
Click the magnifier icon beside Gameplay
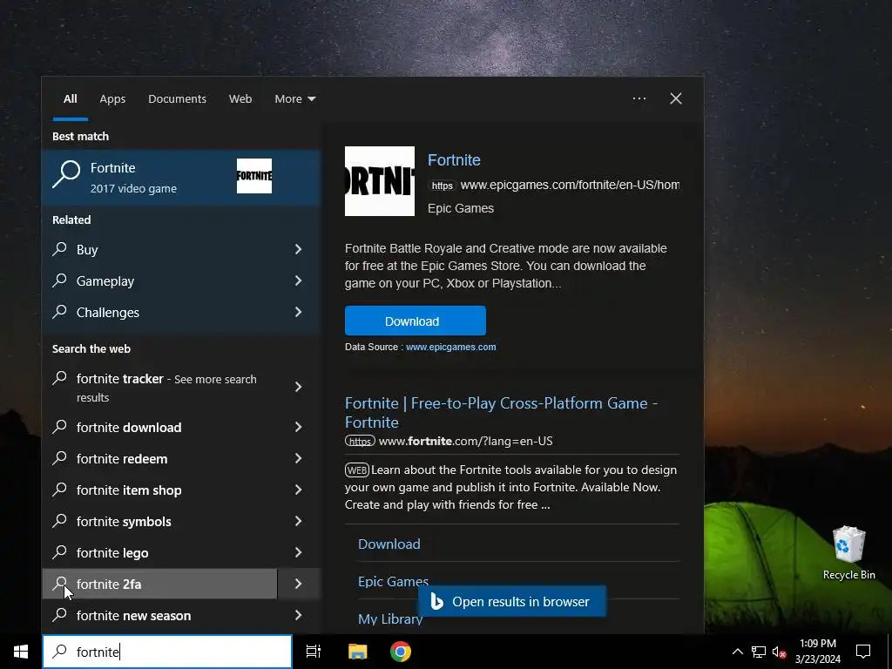[x=60, y=280]
